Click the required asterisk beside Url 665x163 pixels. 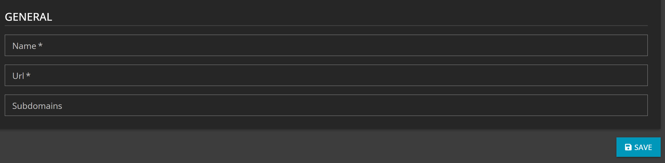pyautogui.click(x=28, y=75)
